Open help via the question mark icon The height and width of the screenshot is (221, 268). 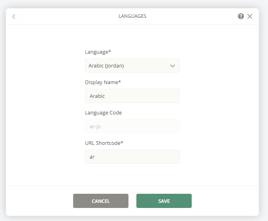241,17
